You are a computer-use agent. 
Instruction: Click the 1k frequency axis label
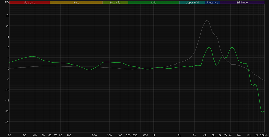click(x=154, y=135)
